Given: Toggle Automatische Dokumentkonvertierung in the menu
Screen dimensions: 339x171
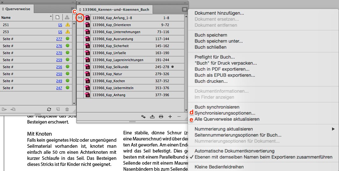Looking at the screenshot, I should point(234,151).
